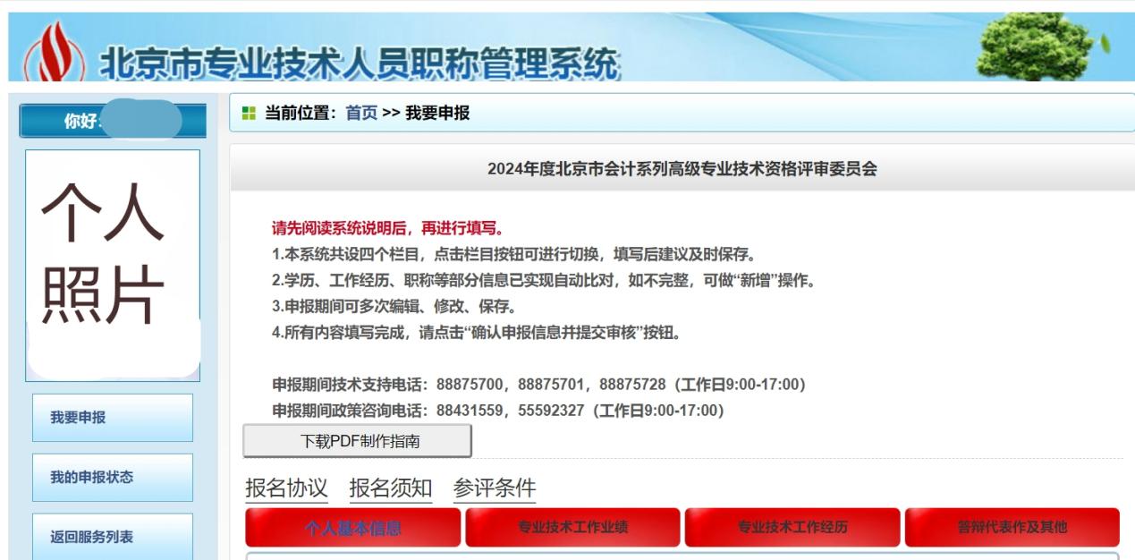The width and height of the screenshot is (1135, 560).
Task: Click the 你好 user greeting area
Action: pos(114,120)
